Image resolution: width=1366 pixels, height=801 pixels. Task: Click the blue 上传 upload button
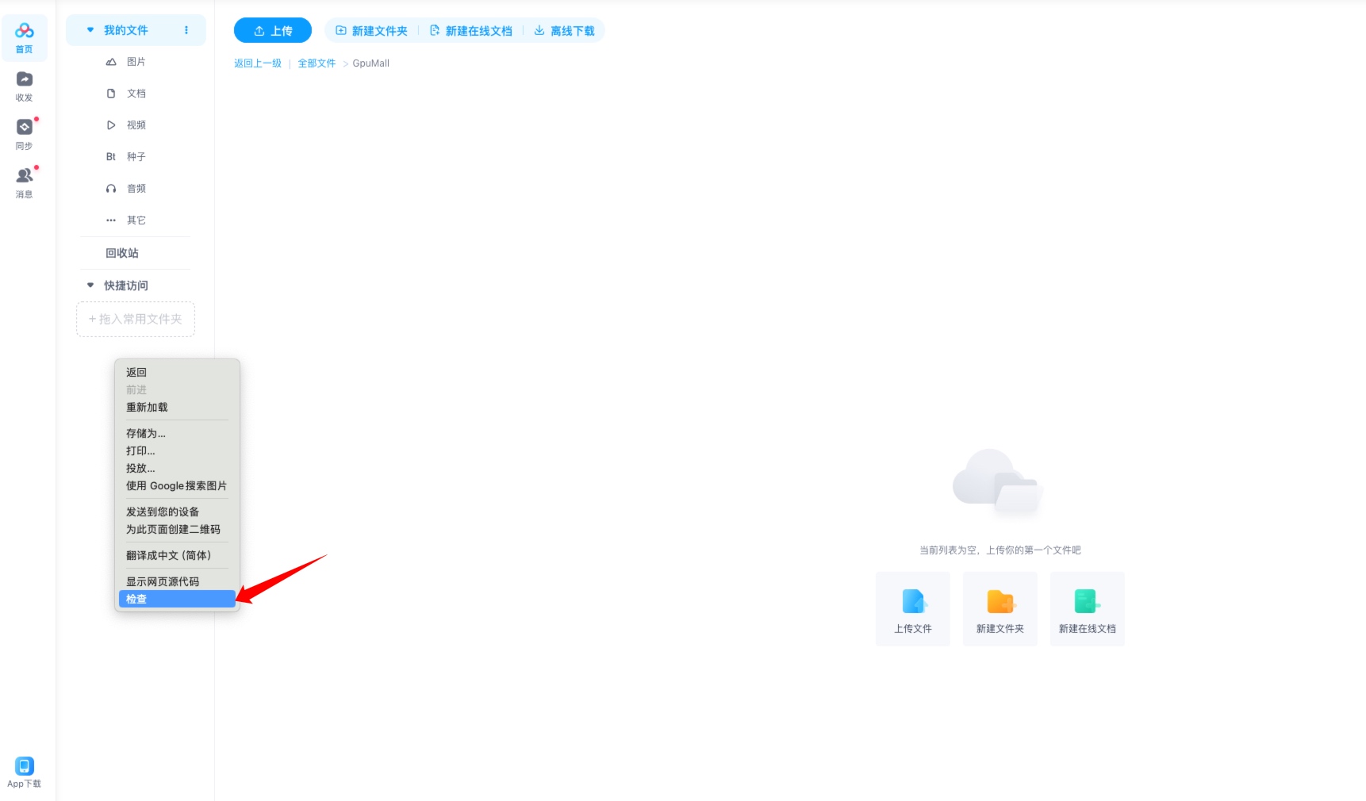[x=273, y=31]
